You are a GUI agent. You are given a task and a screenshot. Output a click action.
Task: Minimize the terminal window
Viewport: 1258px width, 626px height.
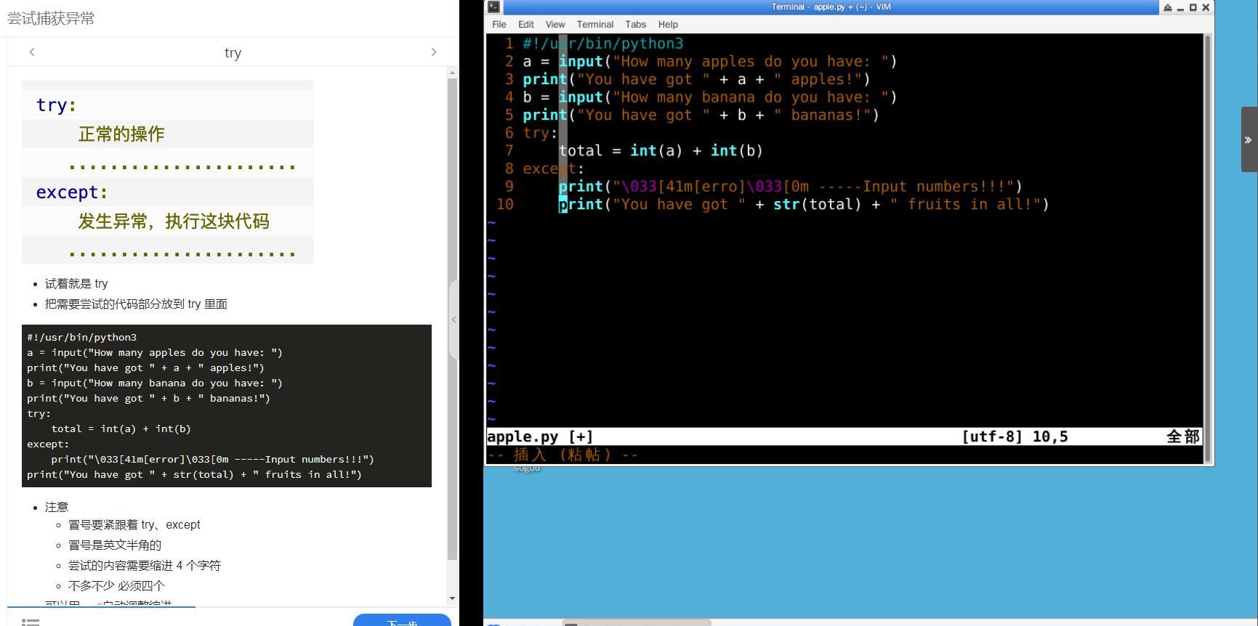coord(1180,7)
